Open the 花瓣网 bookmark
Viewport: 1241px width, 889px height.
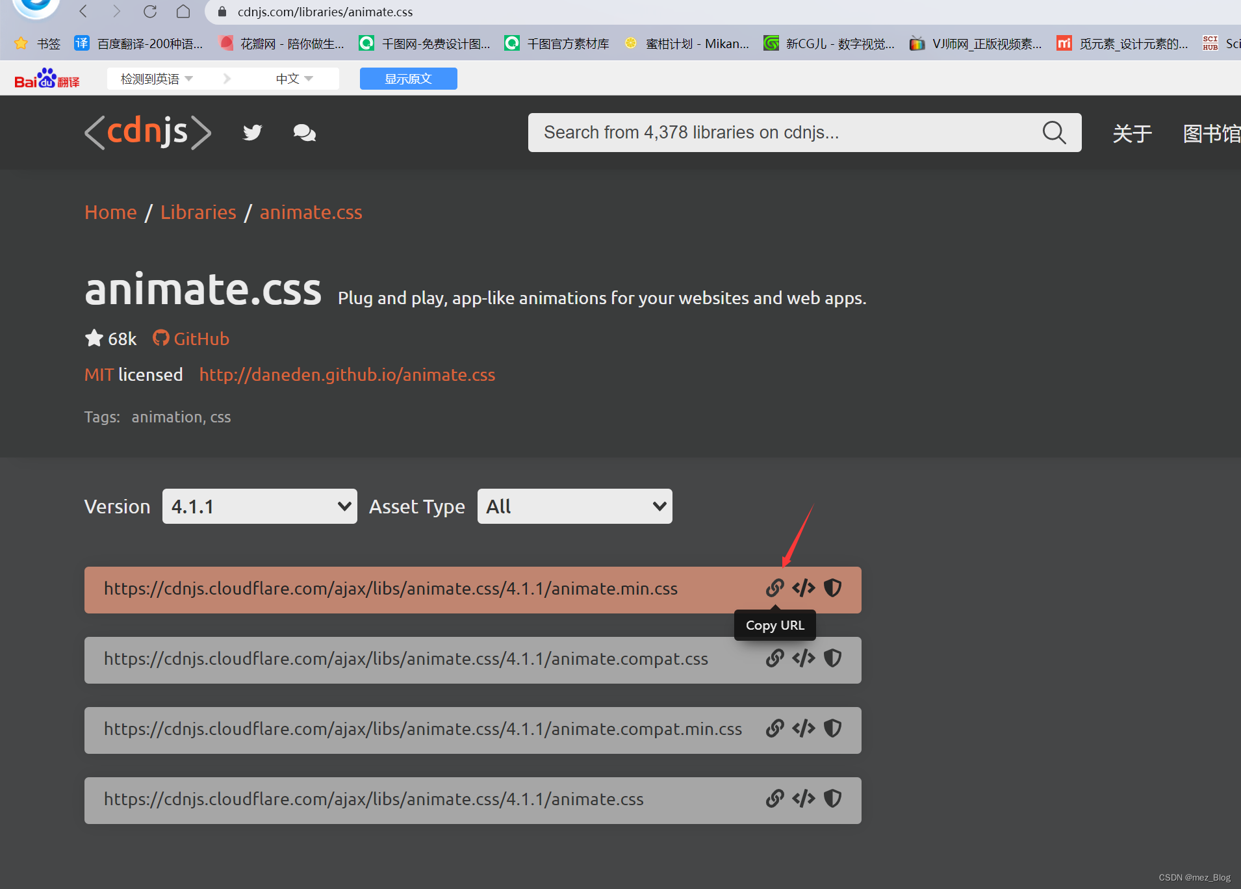click(282, 44)
